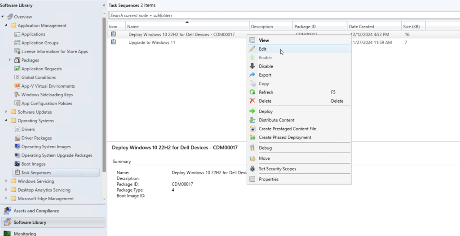
Task: Click the Refresh icon in context menu
Action: (x=252, y=92)
